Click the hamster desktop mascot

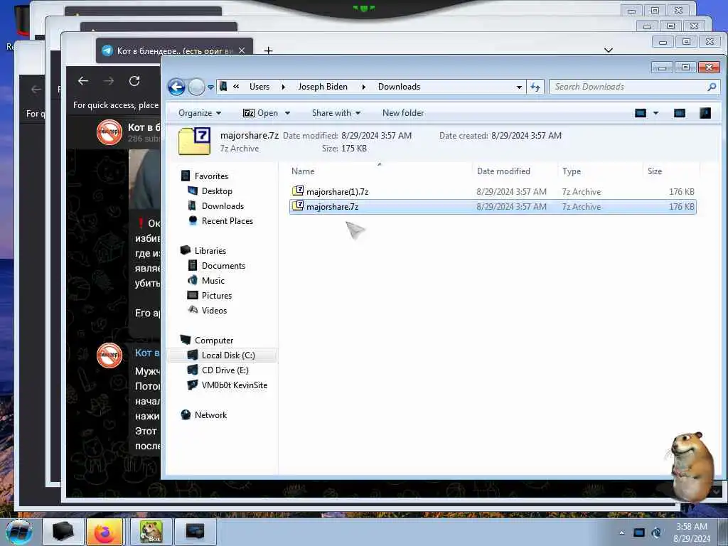point(691,466)
